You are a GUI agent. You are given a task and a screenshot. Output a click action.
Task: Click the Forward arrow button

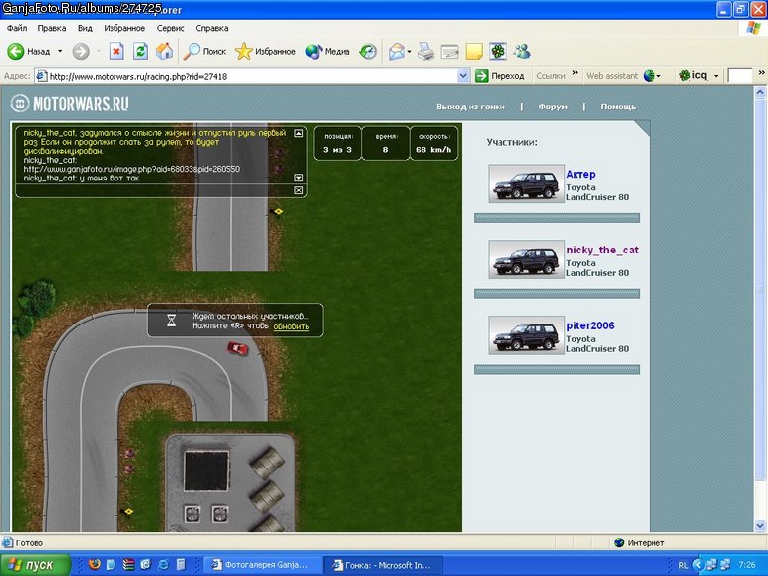pyautogui.click(x=81, y=52)
